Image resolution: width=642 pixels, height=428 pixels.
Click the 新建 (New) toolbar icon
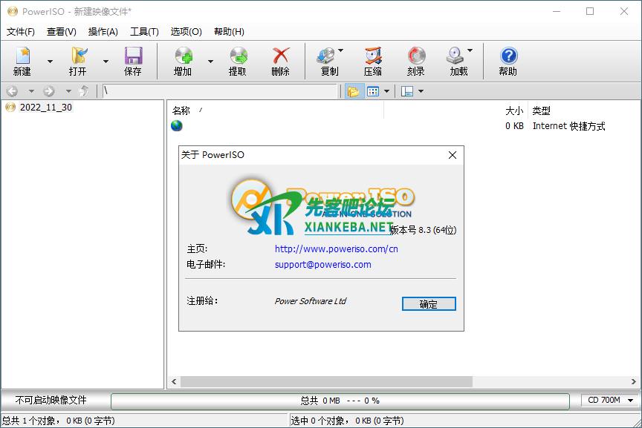point(22,56)
